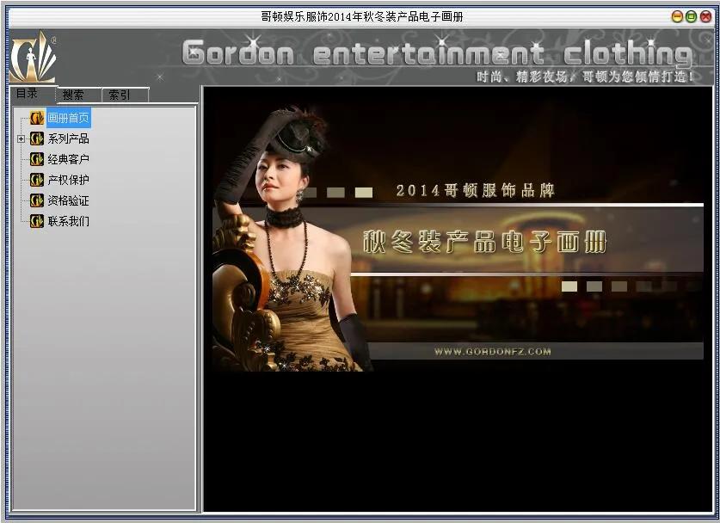720x523 pixels.
Task: Click the 秋冬装产品电子画册 banner title
Action: 485,242
